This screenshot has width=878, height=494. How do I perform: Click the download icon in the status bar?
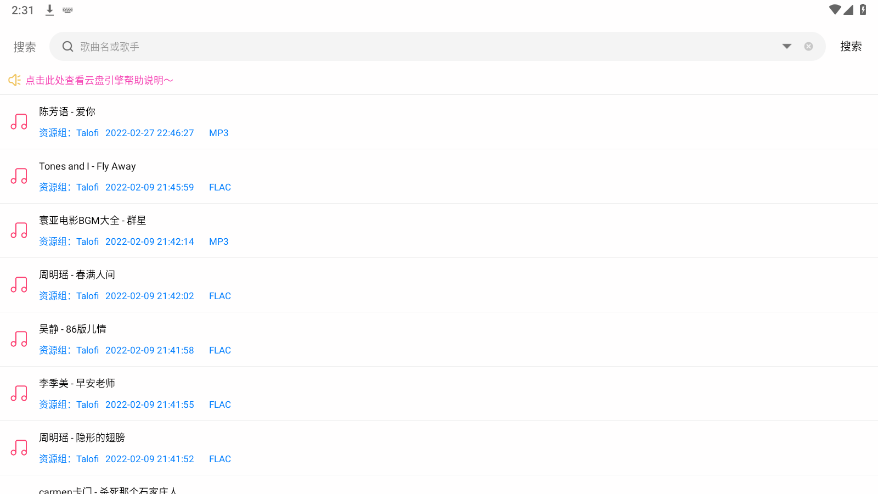pos(49,10)
